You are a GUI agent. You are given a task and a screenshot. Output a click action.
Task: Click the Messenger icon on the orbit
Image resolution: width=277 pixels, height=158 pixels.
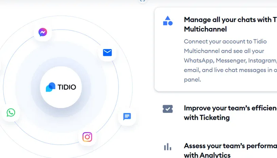point(43,32)
